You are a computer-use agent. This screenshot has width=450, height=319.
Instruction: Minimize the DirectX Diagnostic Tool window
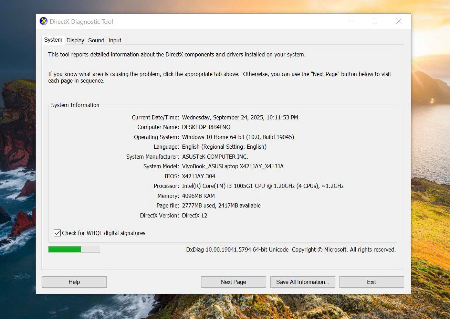pos(350,21)
